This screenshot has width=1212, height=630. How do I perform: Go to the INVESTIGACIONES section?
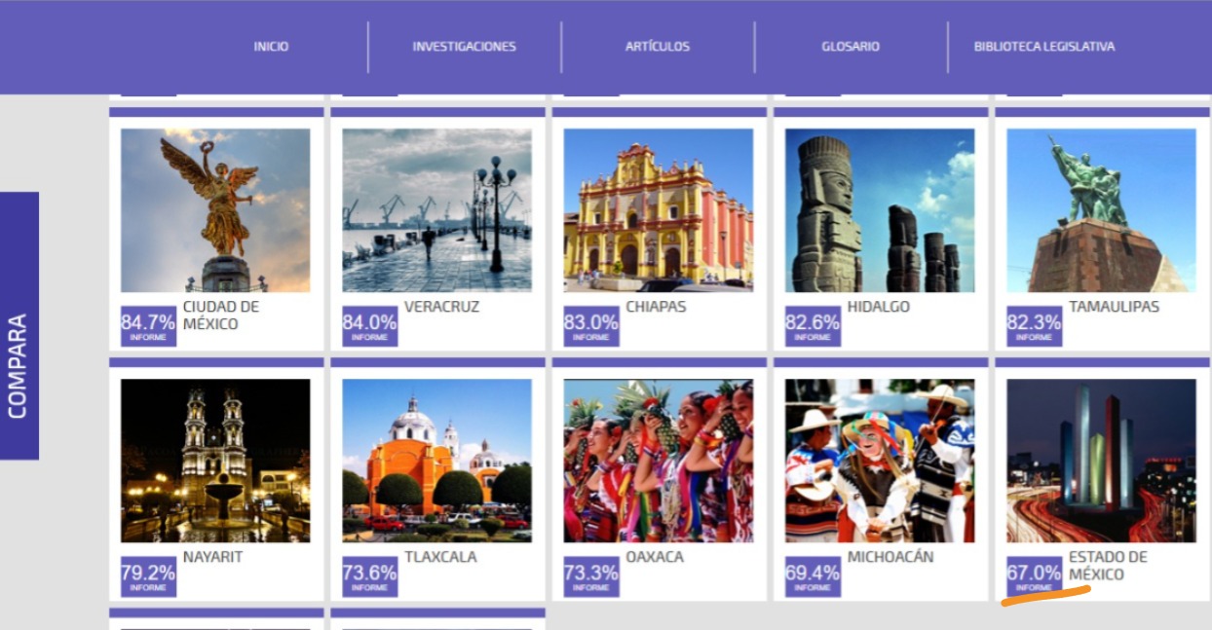464,47
